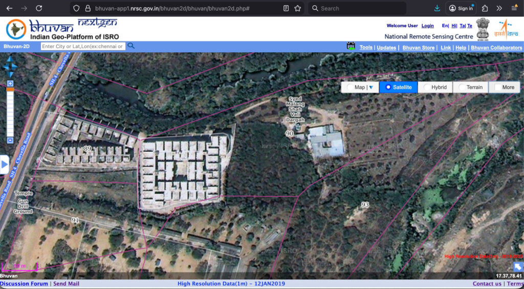Switch language to Te
Screen dimensions: 524x289
coord(470,26)
